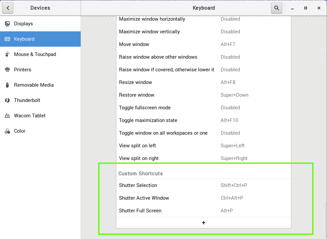Edit Raise window above other windows

click(204, 57)
